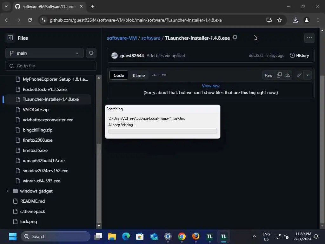Open commit ddc2822 link
Viewport: 325px width, 244px height.
point(256,56)
